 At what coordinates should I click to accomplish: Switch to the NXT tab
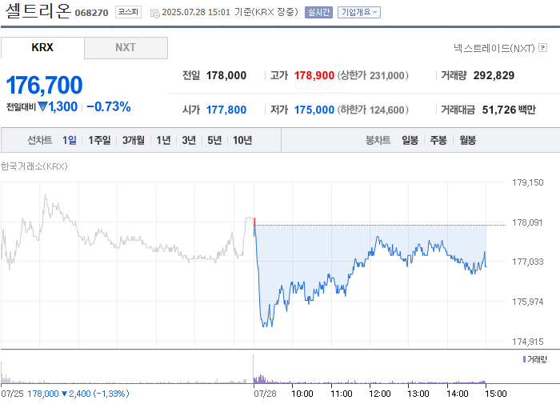coord(126,47)
